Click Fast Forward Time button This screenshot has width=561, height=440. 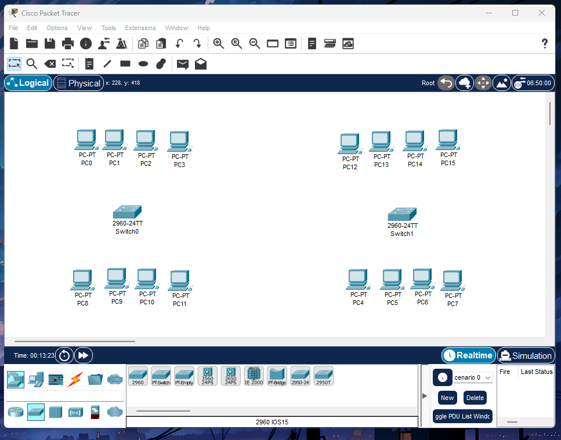[84, 355]
